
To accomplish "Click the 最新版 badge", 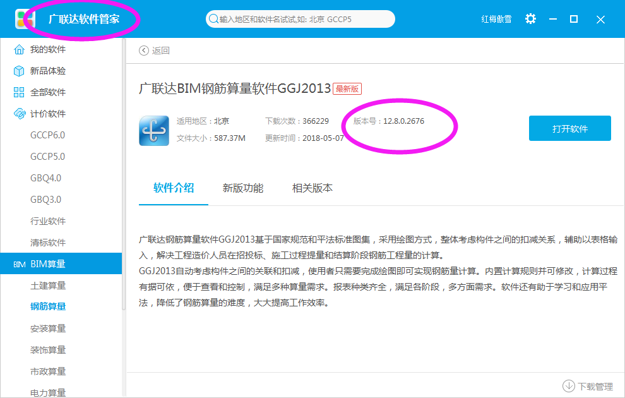I will tap(347, 88).
